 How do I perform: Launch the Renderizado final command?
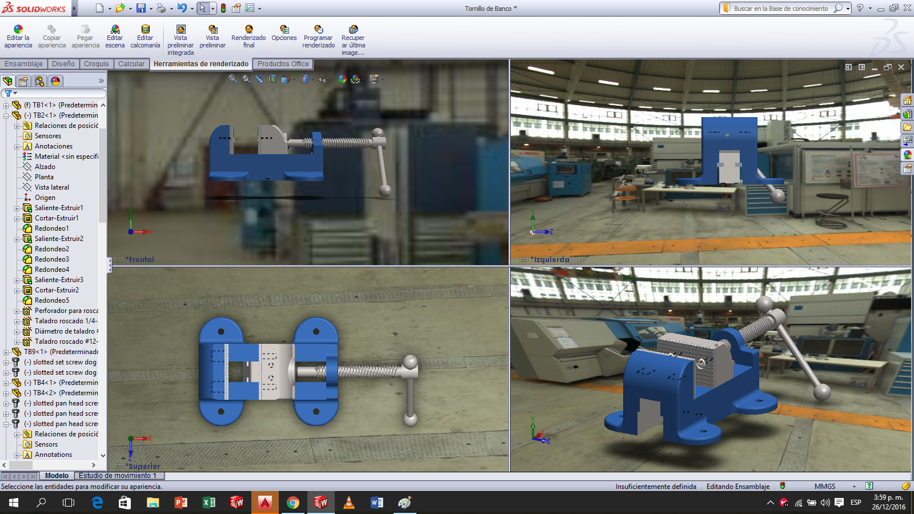(x=248, y=37)
